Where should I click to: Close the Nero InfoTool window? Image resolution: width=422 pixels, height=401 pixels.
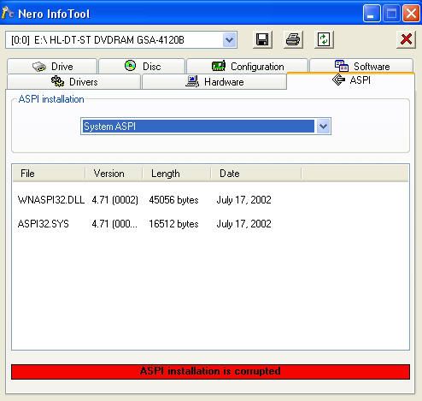(411, 13)
